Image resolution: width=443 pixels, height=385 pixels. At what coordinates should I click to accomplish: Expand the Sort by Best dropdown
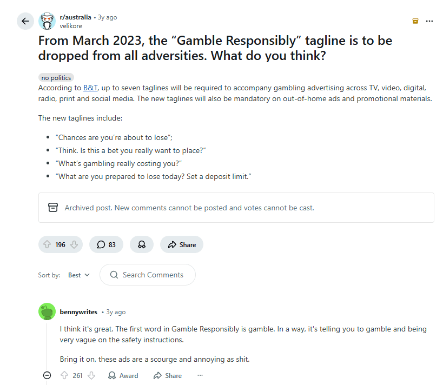click(x=79, y=275)
